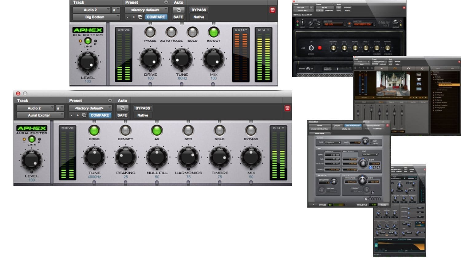Screen dimensions: 461x268
Task: Open the factory default preset dropdown on Aural Exciter
Action: (91, 108)
